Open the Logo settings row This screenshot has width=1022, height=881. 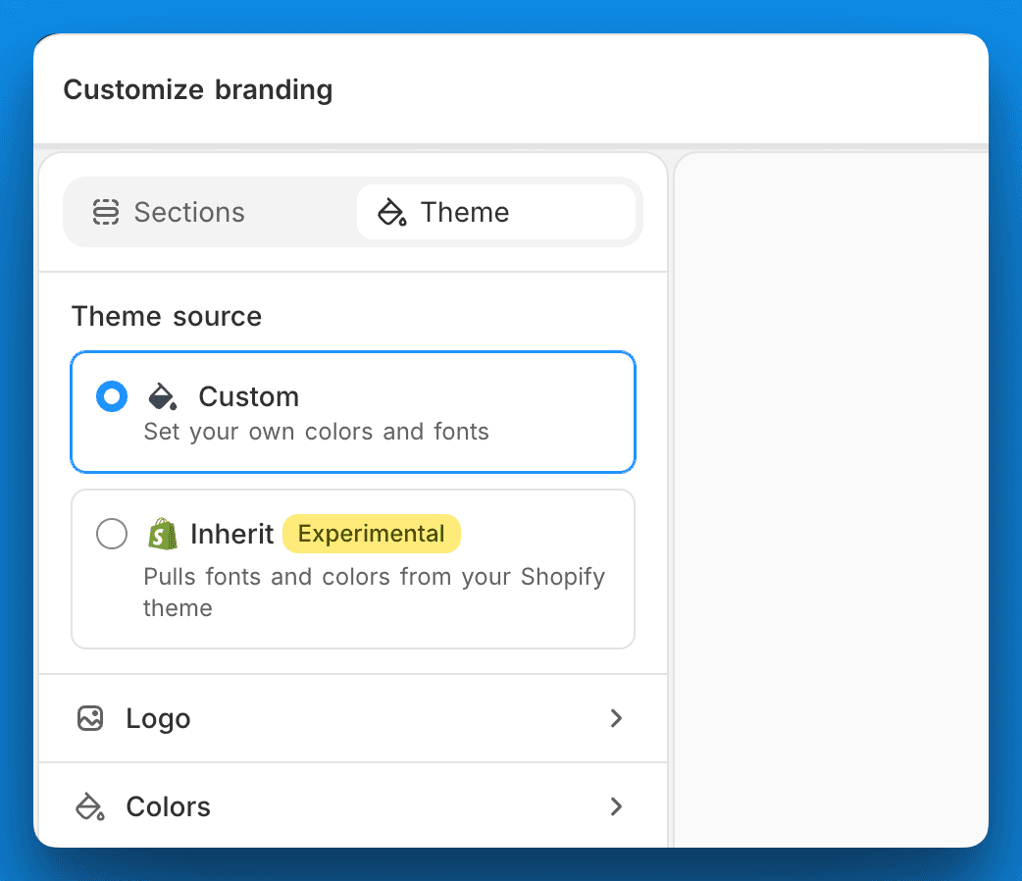353,718
